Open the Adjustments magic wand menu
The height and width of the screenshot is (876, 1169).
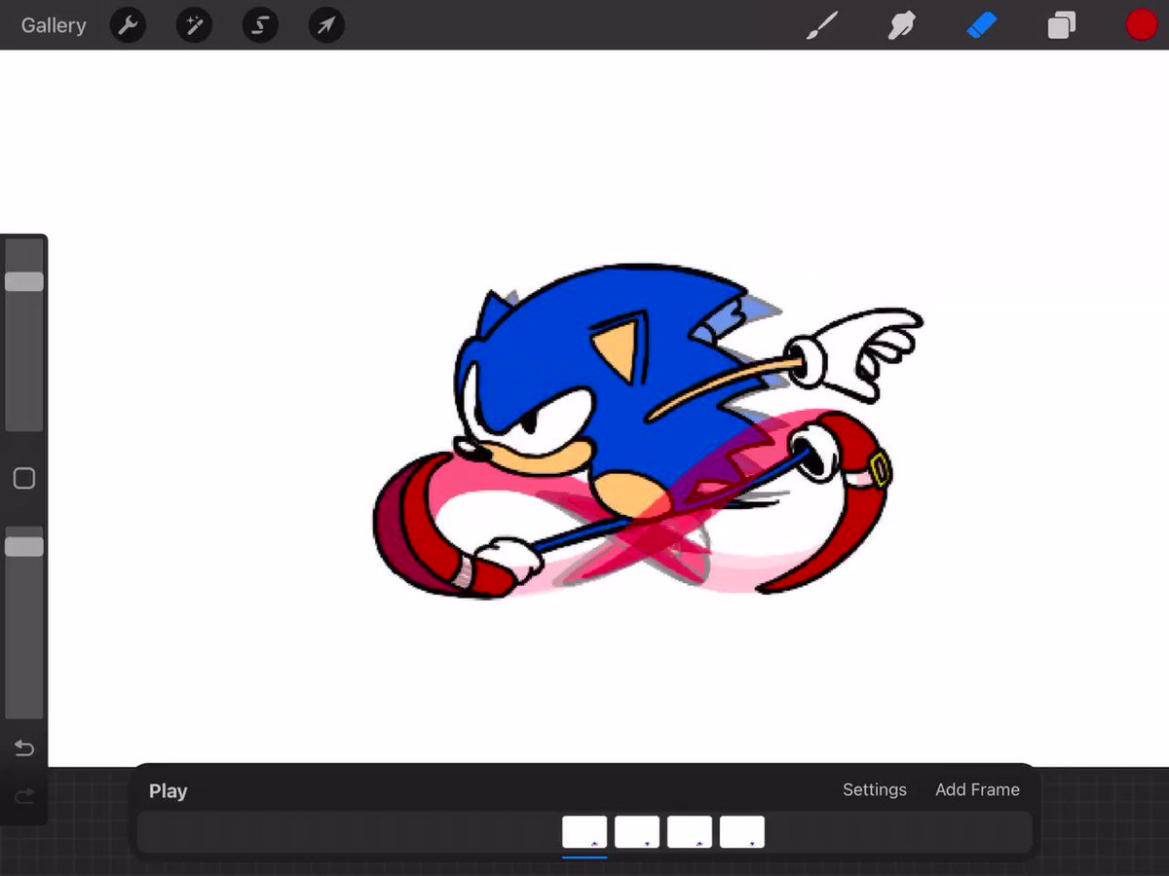coord(194,25)
